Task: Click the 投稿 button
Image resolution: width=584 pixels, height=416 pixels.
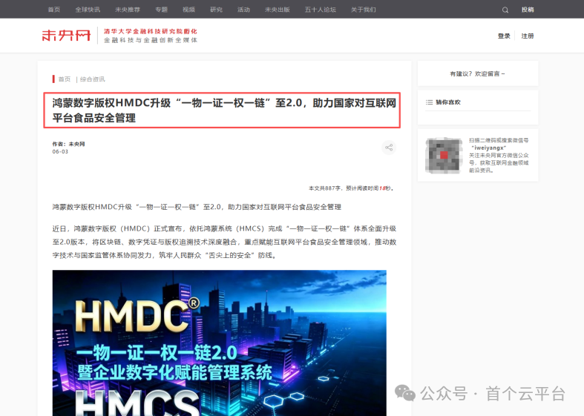Action: (528, 10)
